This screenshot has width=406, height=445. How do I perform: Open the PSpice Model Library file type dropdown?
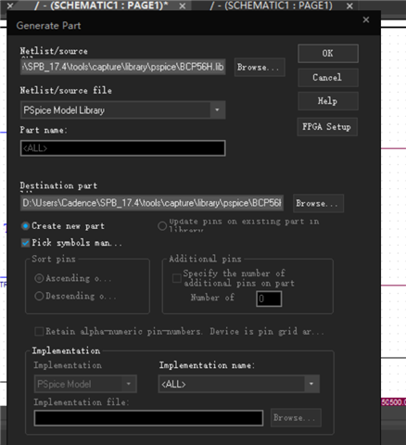[122, 110]
